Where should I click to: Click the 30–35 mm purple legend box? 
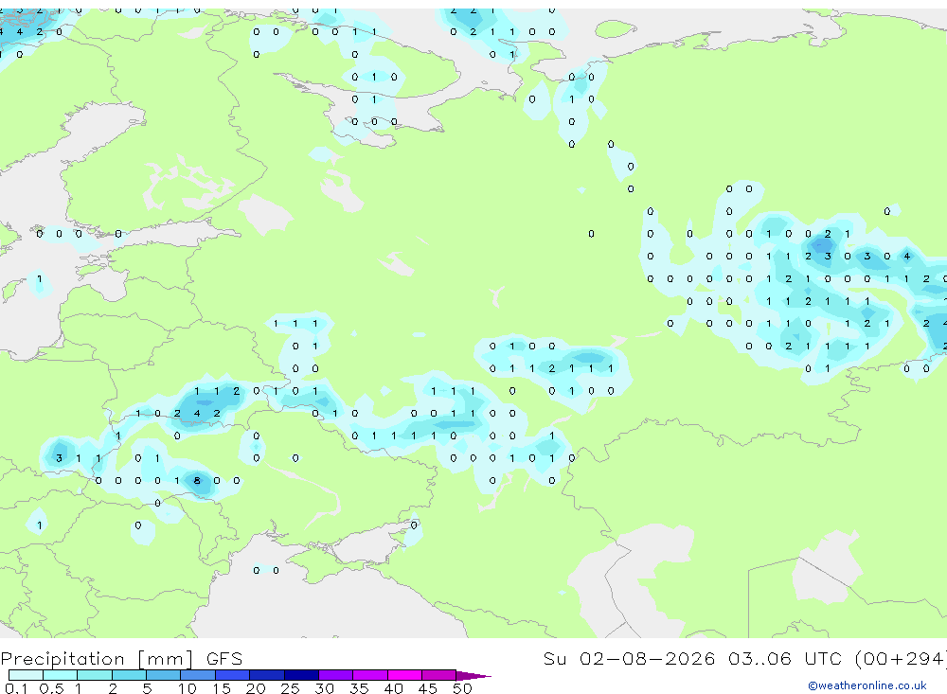click(335, 675)
